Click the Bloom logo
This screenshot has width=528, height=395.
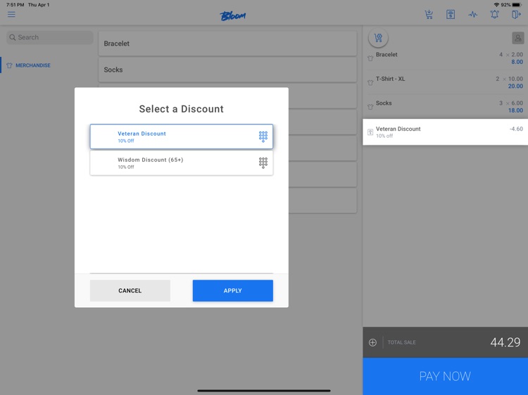click(x=233, y=15)
